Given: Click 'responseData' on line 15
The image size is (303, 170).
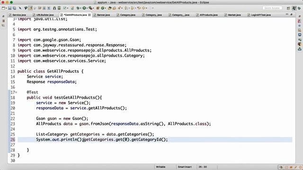Looking at the screenshot, I should pyautogui.click(x=61, y=82).
